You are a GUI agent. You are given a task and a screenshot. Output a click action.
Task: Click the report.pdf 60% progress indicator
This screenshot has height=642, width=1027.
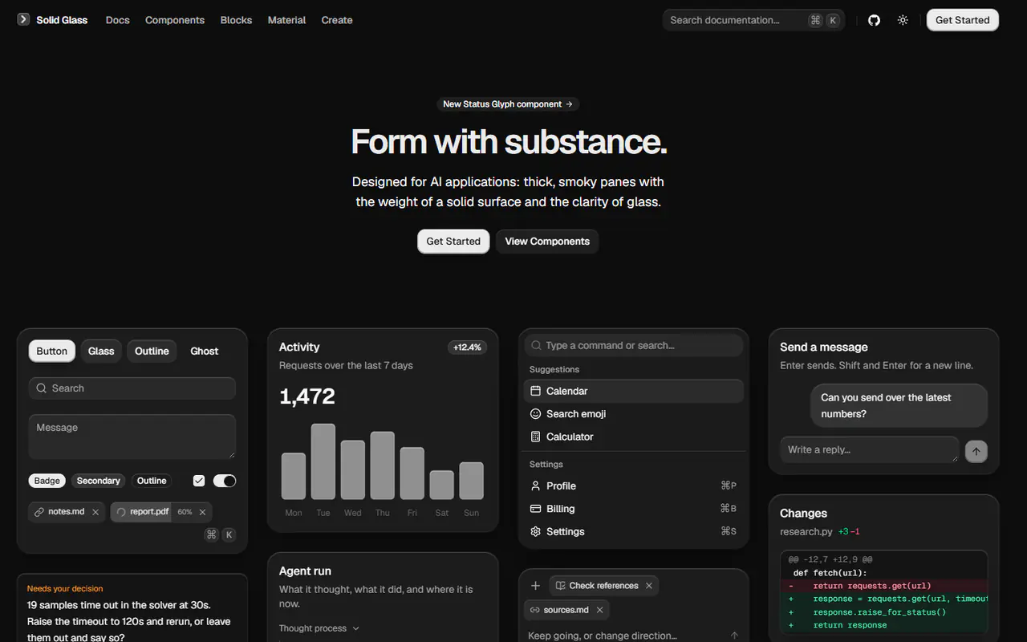[x=185, y=512]
